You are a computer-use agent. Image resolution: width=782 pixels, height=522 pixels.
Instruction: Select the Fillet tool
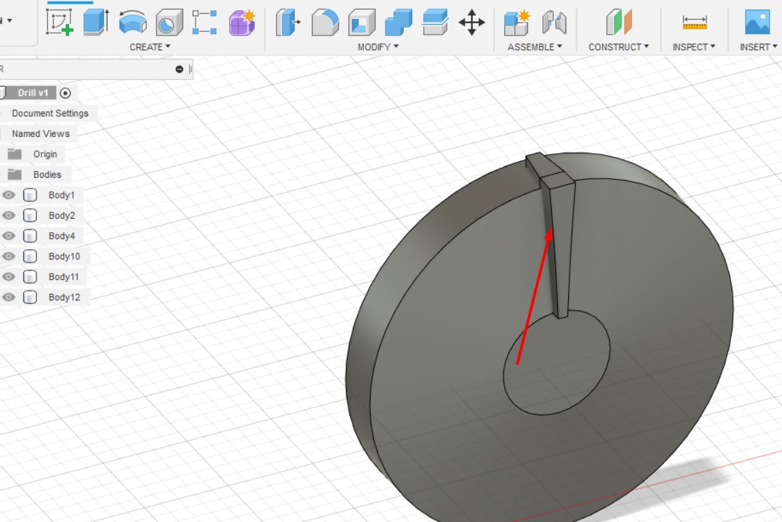tap(325, 22)
